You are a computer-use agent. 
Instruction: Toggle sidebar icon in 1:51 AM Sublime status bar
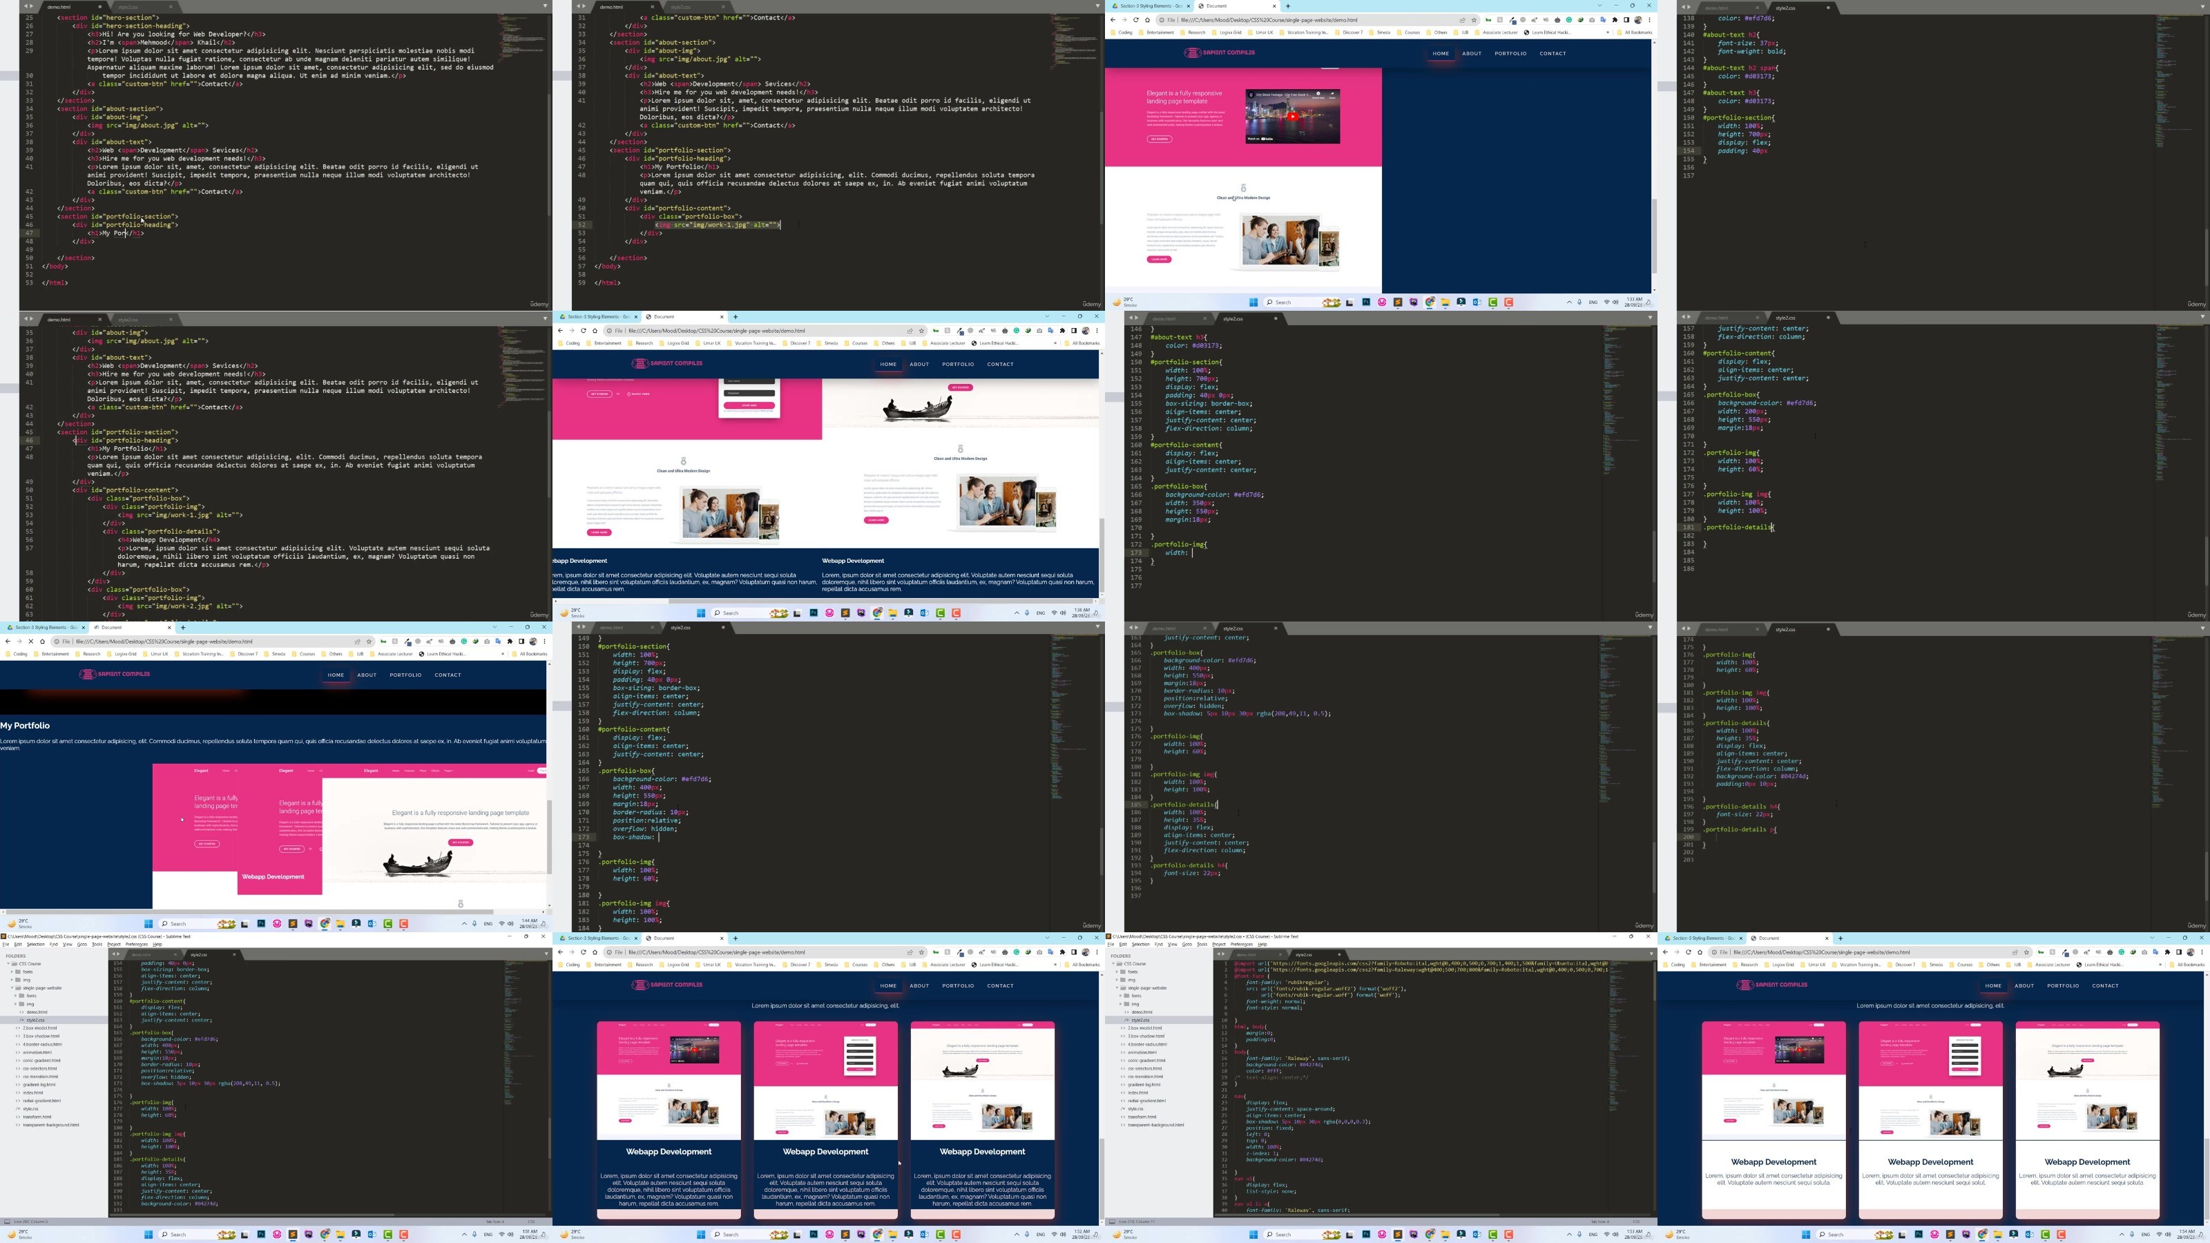click(6, 1222)
